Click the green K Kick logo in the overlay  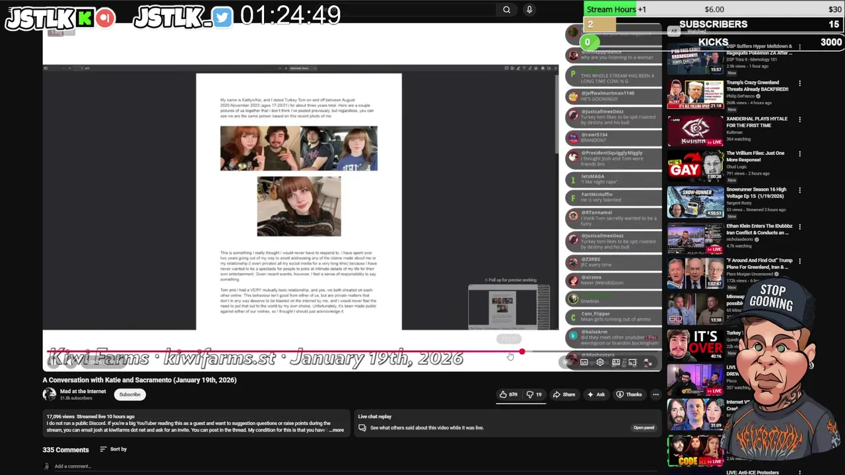pos(85,18)
